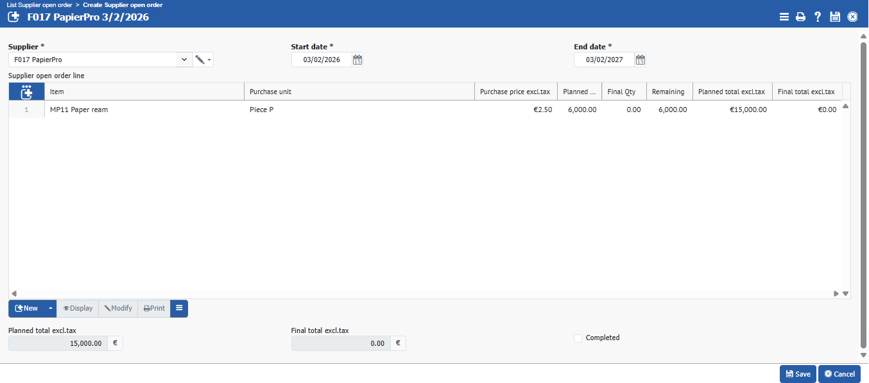Click into the Start date field
Image resolution: width=869 pixels, height=383 pixels.
tap(321, 60)
